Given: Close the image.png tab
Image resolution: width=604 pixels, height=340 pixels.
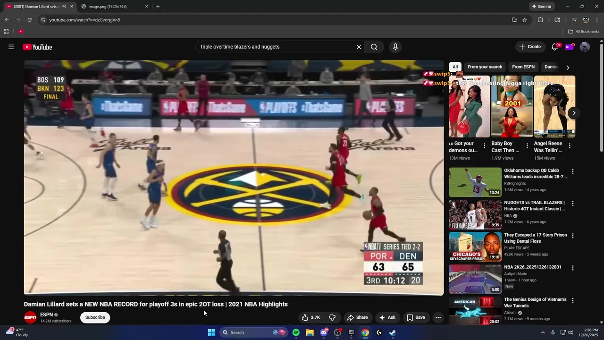Looking at the screenshot, I should tap(146, 7).
